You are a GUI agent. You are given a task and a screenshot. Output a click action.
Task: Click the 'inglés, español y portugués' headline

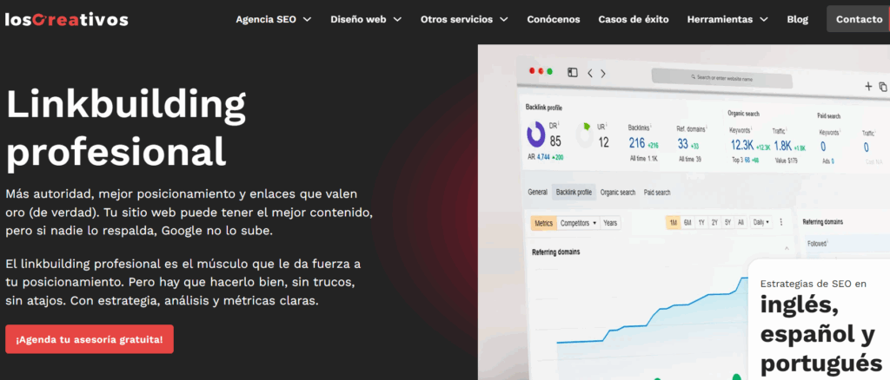(820, 333)
